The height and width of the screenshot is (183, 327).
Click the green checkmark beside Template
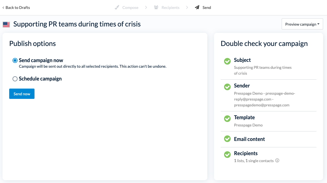(x=227, y=119)
